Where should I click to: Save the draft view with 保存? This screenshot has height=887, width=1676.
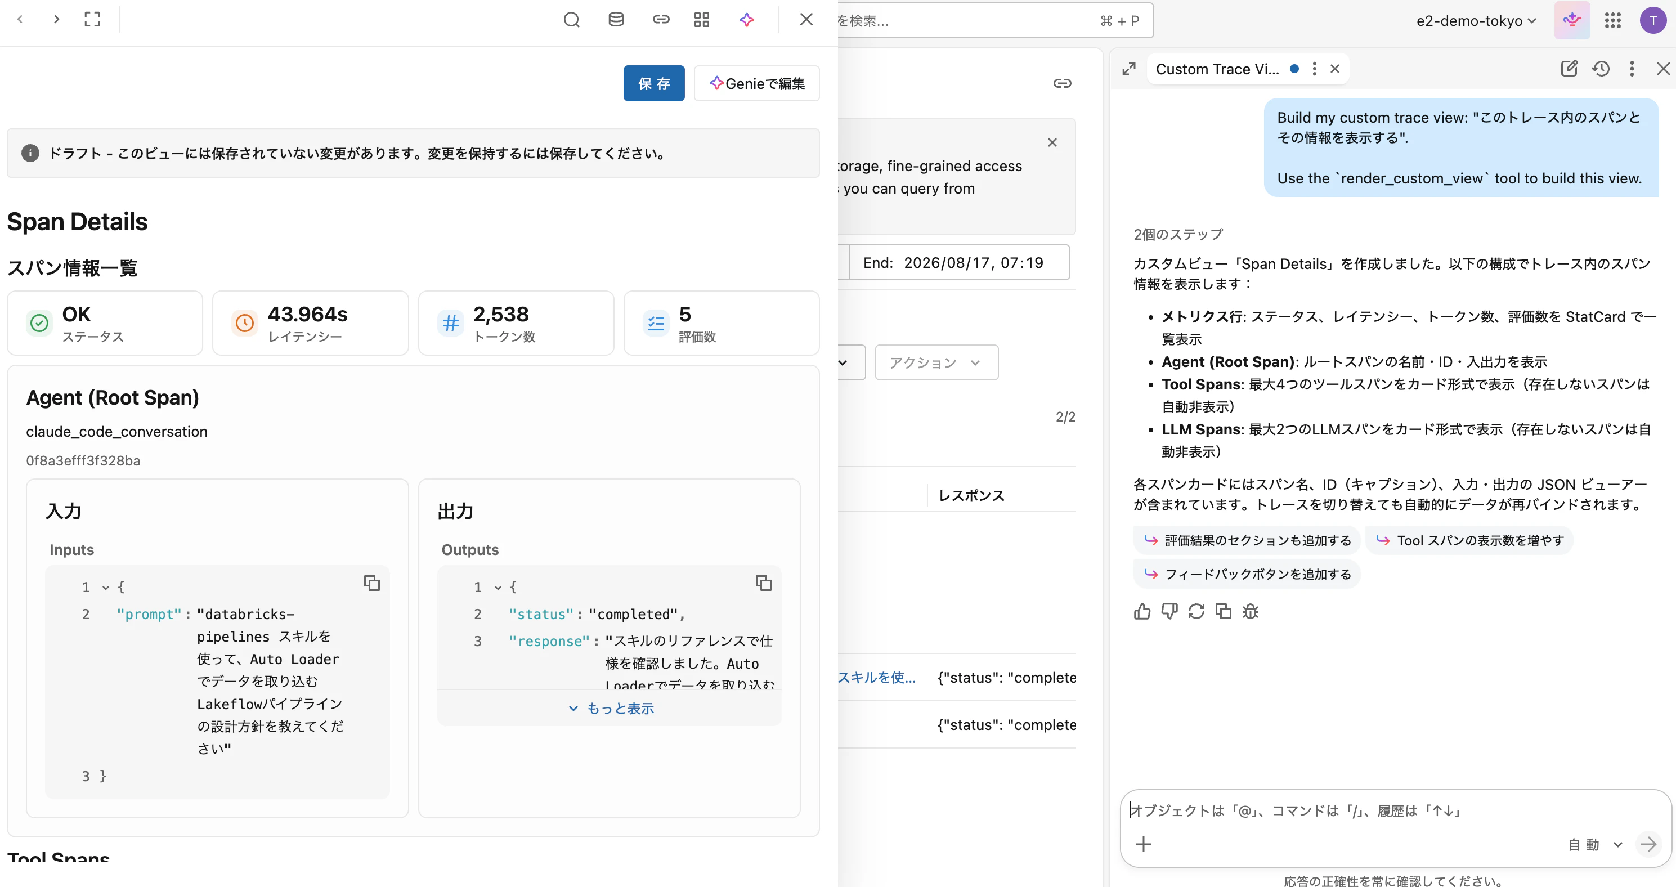[x=653, y=83]
